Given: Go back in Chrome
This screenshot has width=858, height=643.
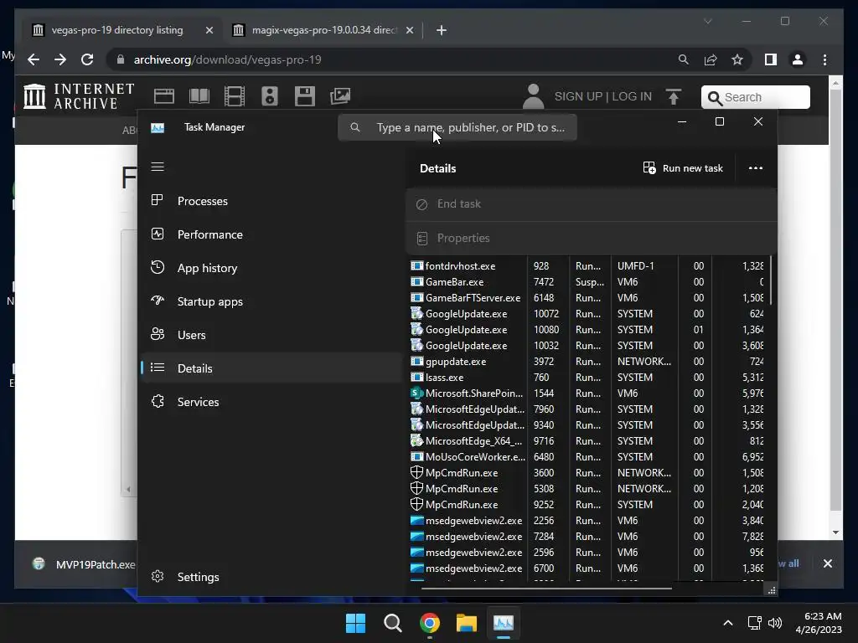Looking at the screenshot, I should tap(34, 59).
